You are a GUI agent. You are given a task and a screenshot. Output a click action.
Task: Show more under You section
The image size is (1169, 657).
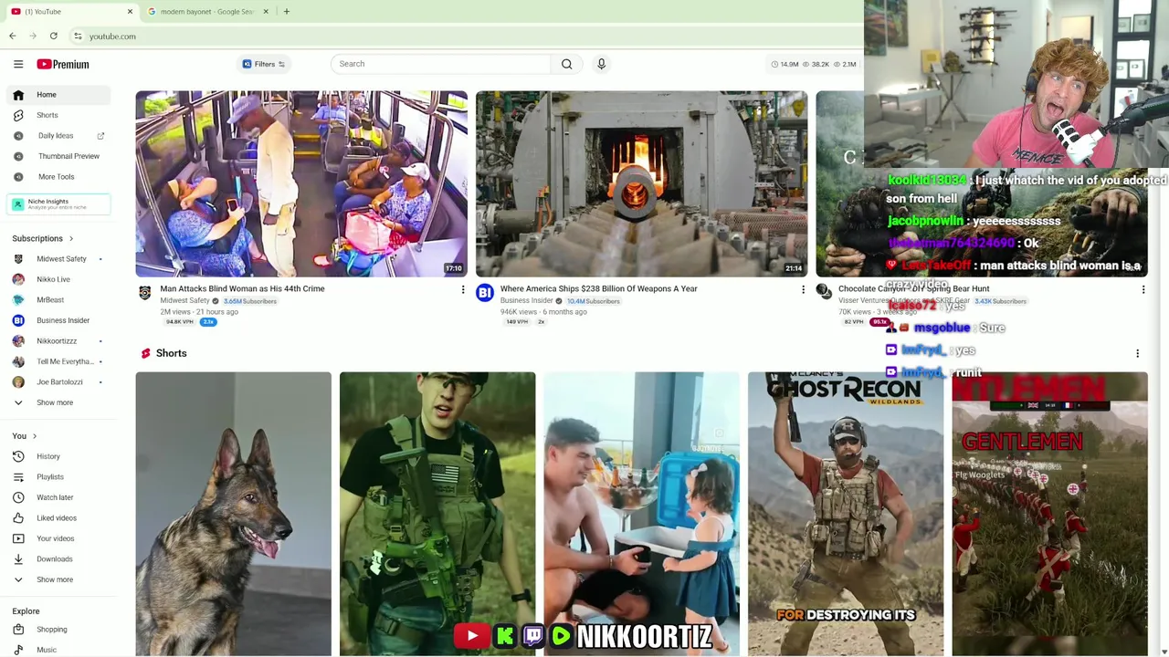pos(58,579)
